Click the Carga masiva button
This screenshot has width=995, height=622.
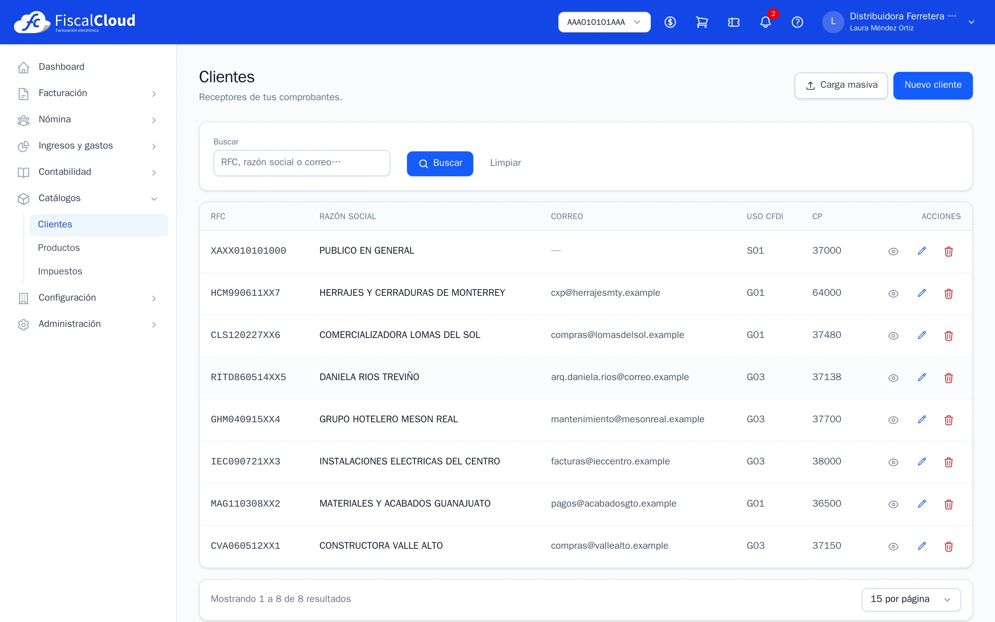(841, 85)
